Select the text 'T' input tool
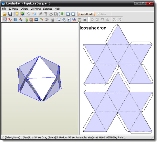159x144 pixels. (31, 20)
